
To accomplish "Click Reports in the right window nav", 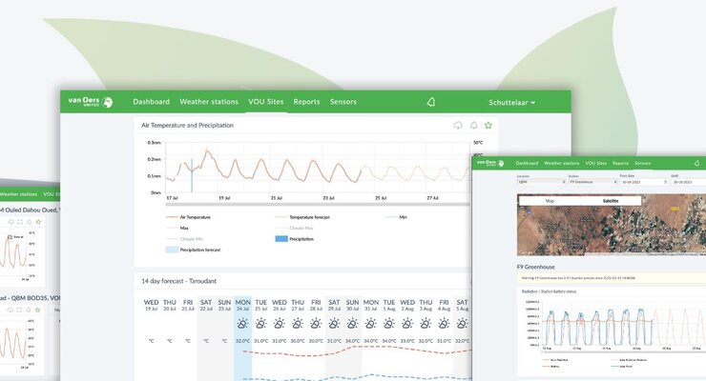I will pos(620,163).
